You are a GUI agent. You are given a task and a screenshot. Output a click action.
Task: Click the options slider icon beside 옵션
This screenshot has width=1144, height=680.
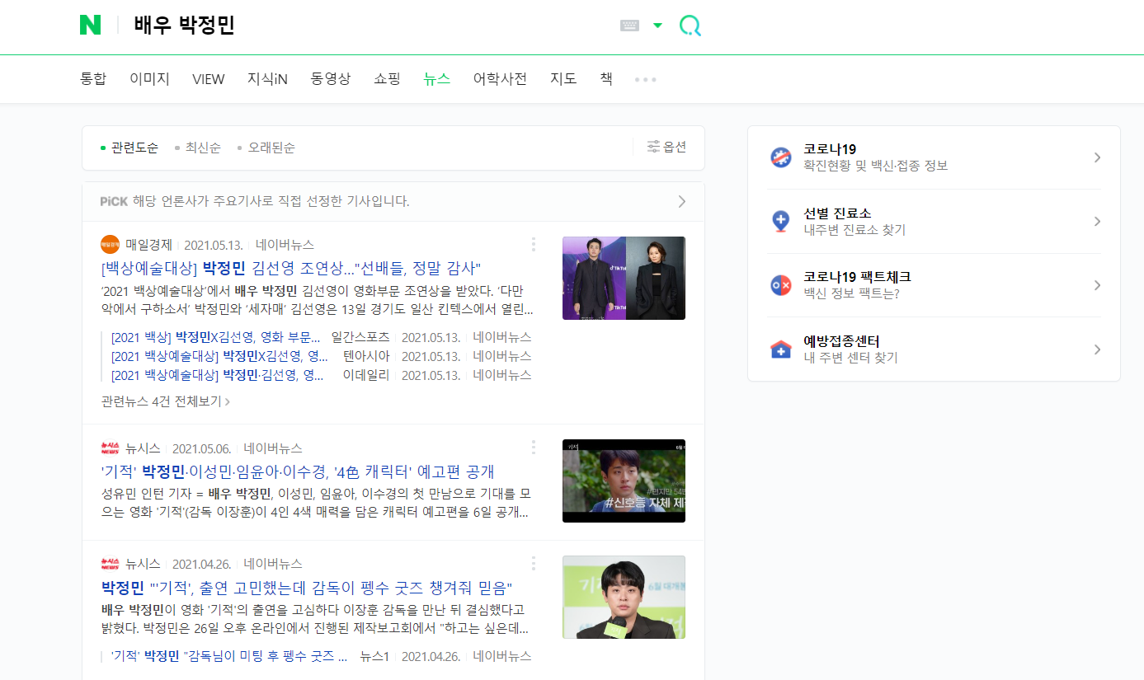tap(653, 147)
